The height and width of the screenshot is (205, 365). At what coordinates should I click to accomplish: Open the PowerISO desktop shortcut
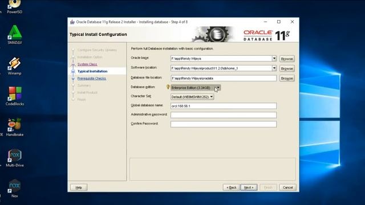click(x=14, y=7)
